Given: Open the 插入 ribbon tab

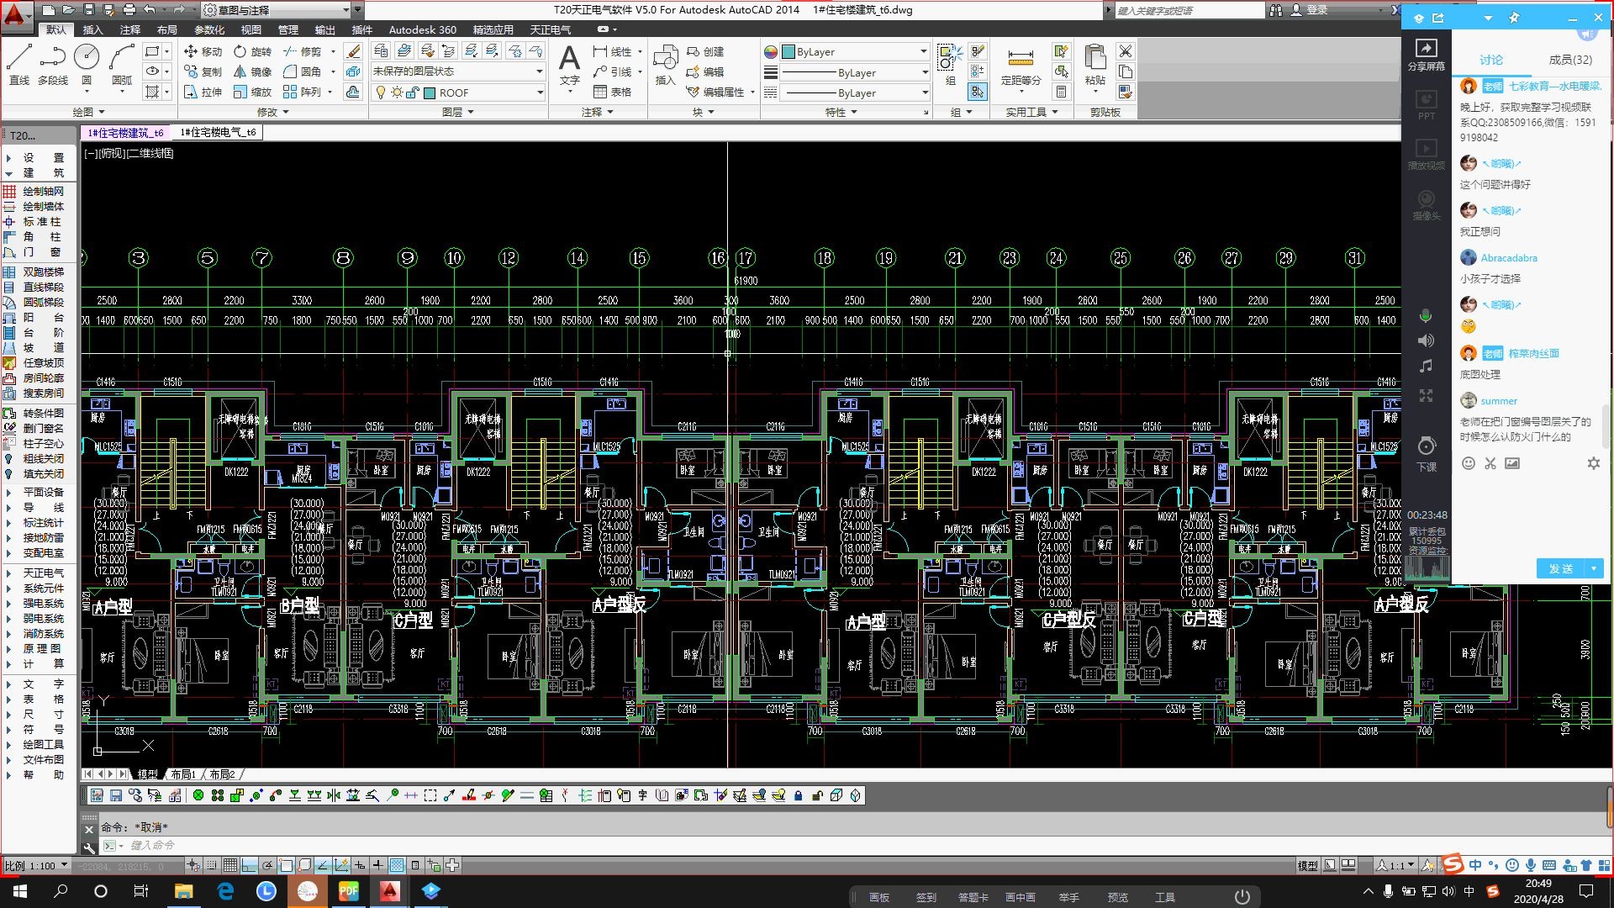Looking at the screenshot, I should [x=92, y=29].
